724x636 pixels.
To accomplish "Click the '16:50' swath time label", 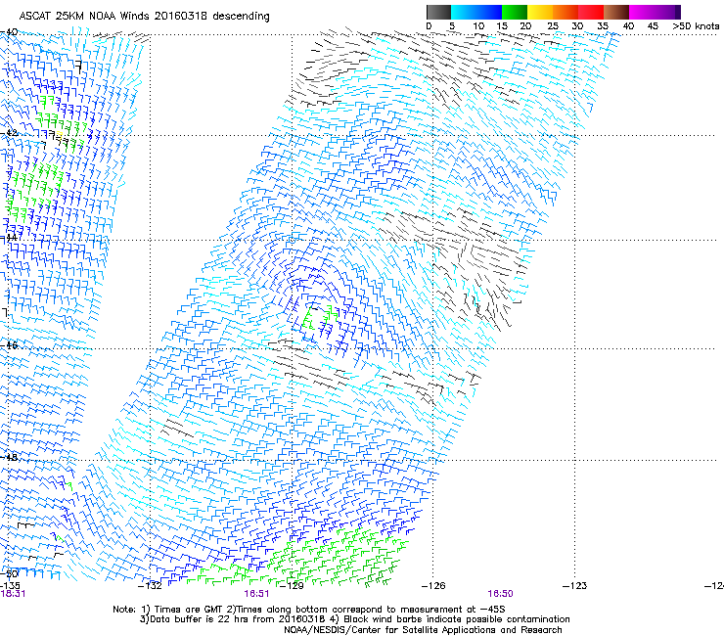I will pyautogui.click(x=501, y=594).
